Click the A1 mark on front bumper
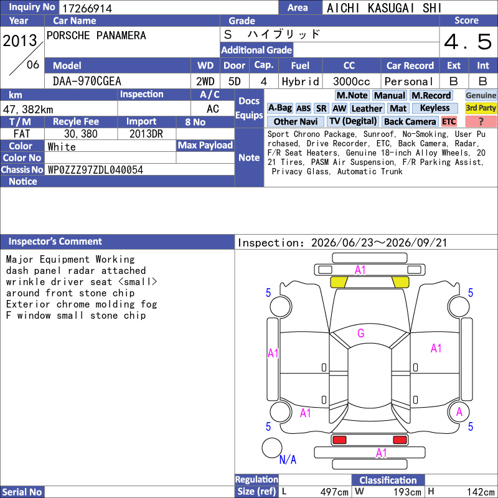Viewport: 498px width, 498px height. pos(360,270)
